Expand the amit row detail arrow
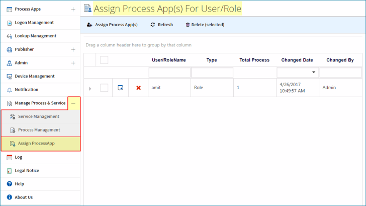Screen dimensions: 366x206 click(90, 89)
